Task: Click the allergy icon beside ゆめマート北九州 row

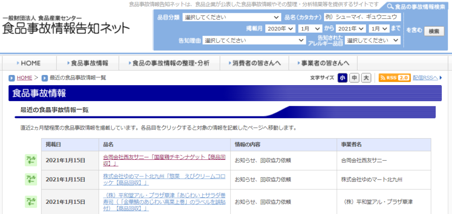Action: [x=31, y=180]
